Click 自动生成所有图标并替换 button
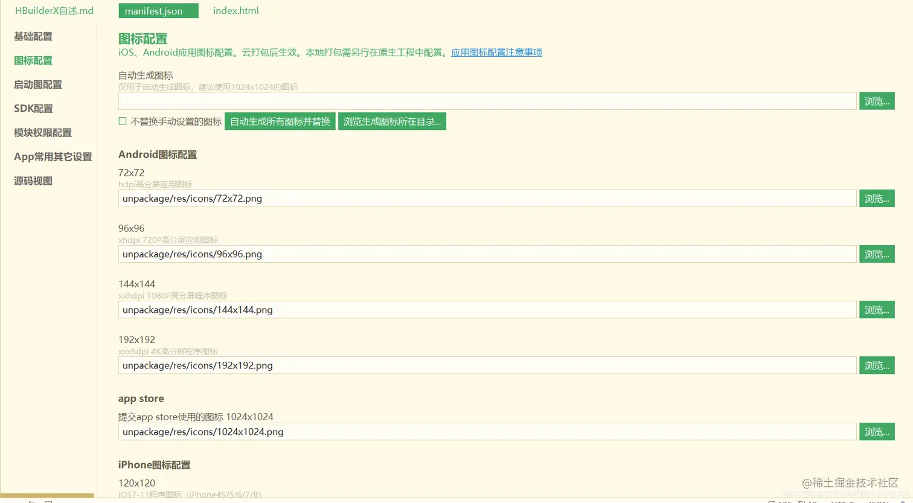 point(280,121)
